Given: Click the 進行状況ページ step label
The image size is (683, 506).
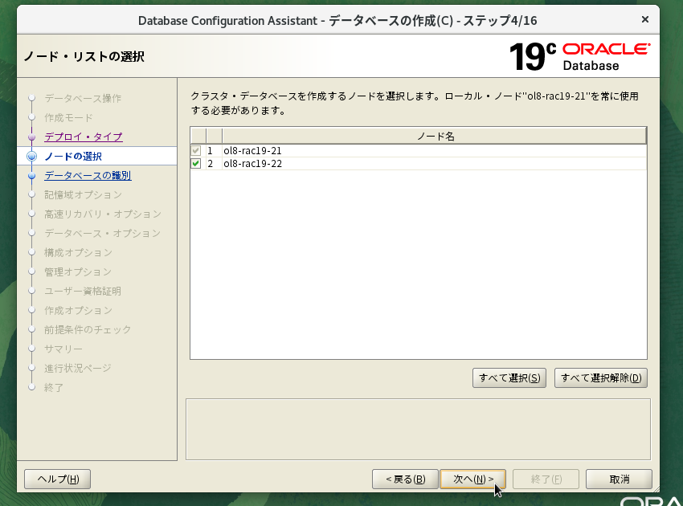Looking at the screenshot, I should [x=78, y=368].
